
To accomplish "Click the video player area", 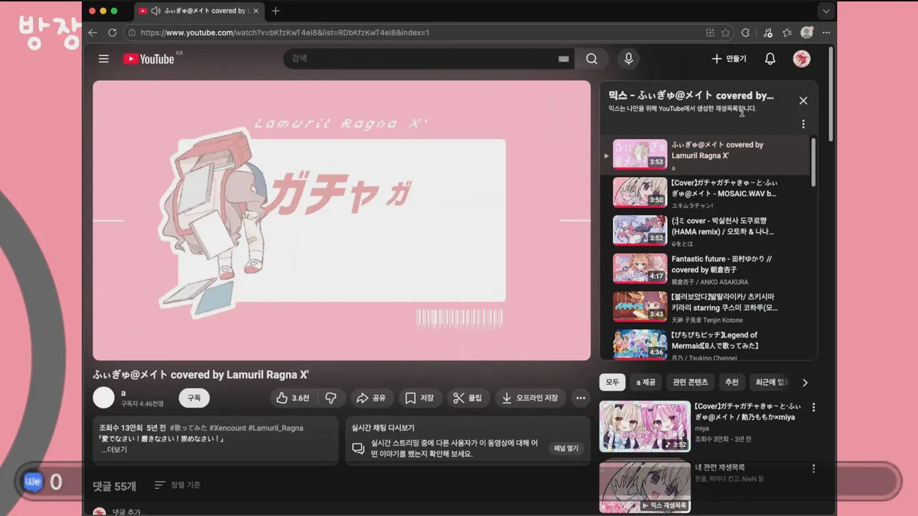I will click(341, 220).
